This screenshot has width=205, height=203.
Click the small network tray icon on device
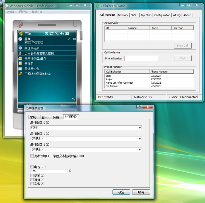[x=74, y=99]
